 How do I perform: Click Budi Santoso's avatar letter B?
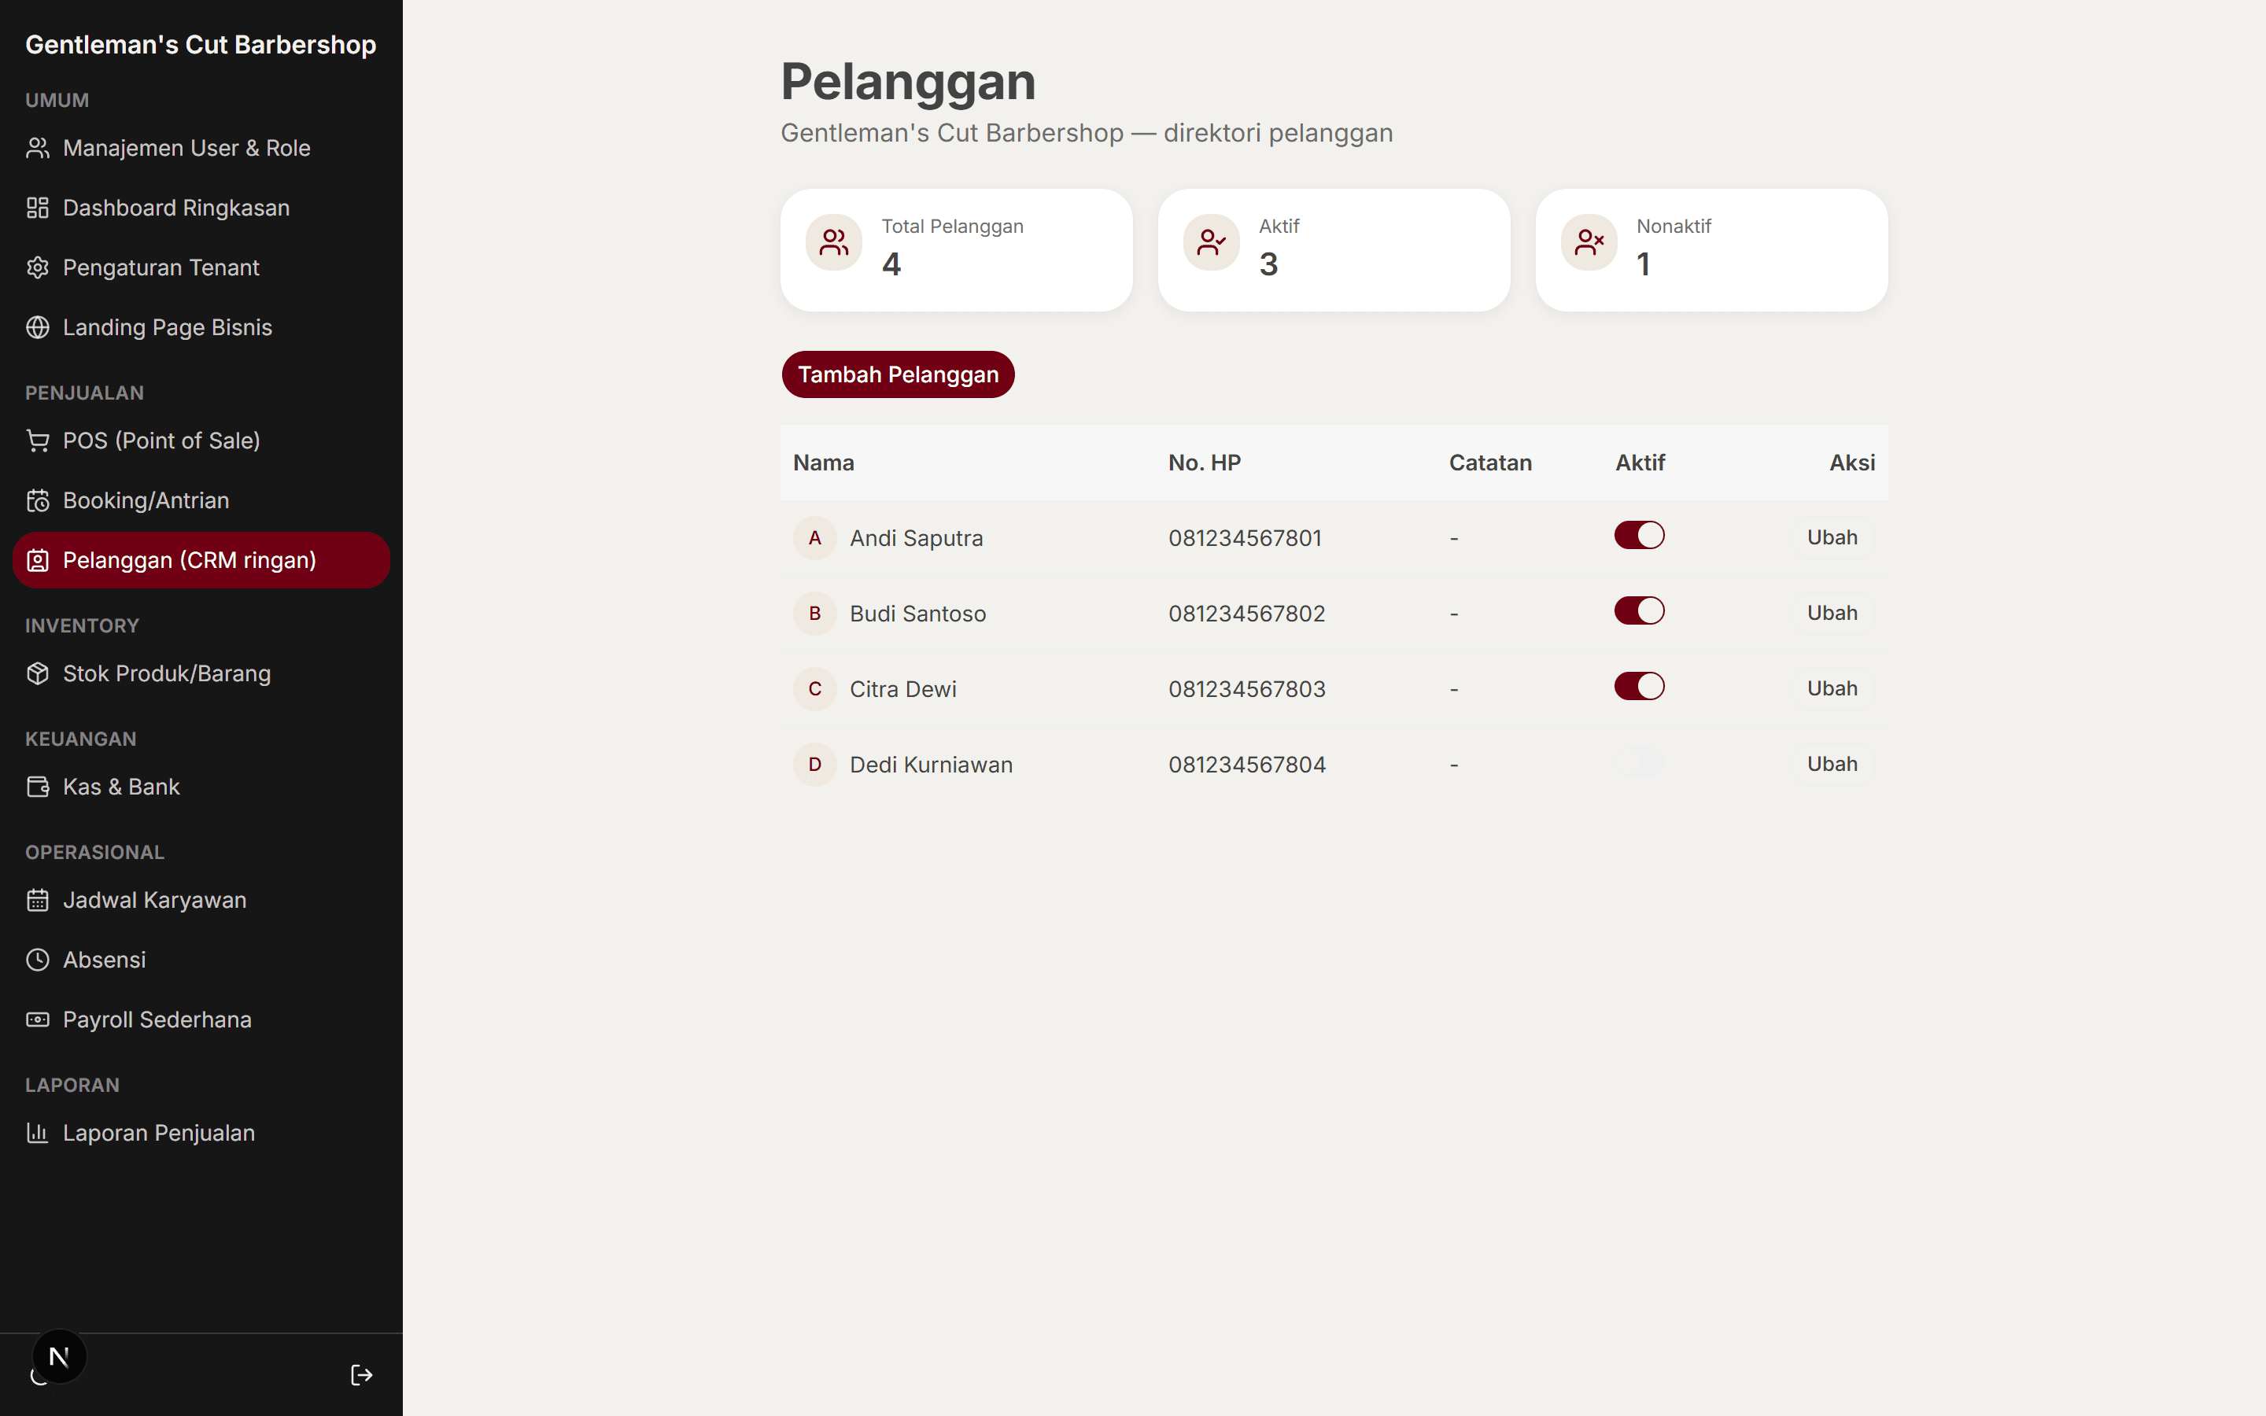814,614
